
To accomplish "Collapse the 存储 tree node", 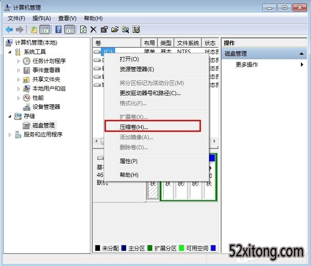I will tap(10, 116).
